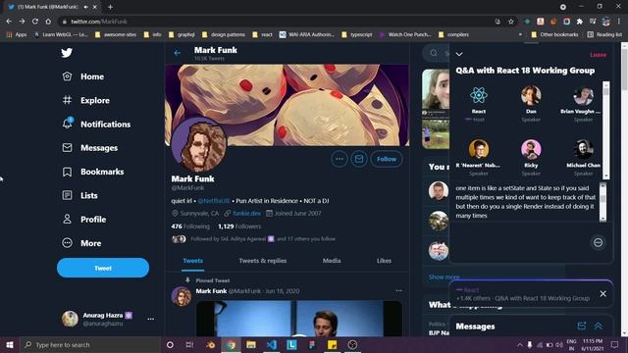Open the typescript bookmark folder
The width and height of the screenshot is (628, 353).
coord(357,35)
